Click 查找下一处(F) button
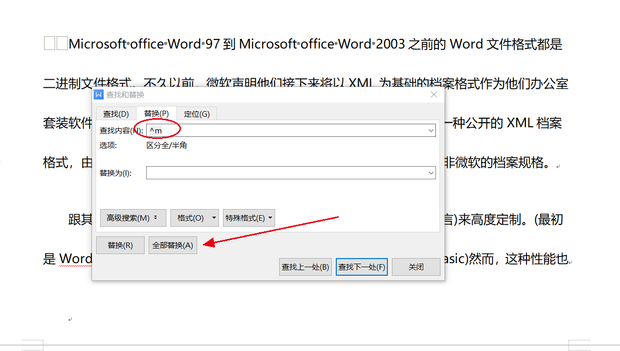620x351 pixels. click(x=362, y=267)
